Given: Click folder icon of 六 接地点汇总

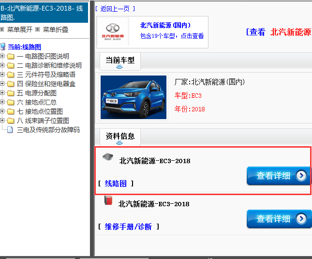Looking at the screenshot, I should pyautogui.click(x=11, y=102).
